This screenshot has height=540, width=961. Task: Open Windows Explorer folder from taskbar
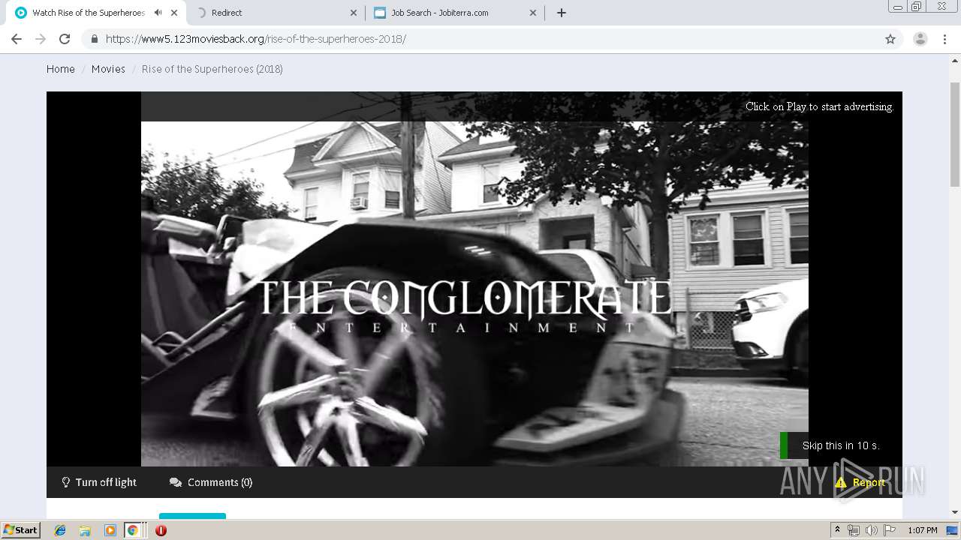click(85, 530)
